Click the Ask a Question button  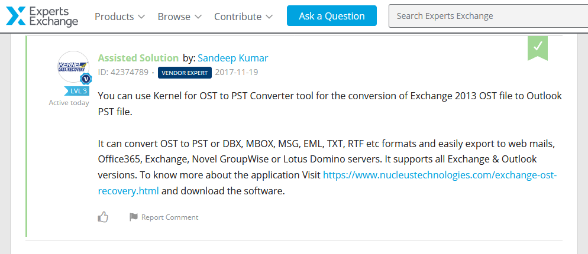332,16
